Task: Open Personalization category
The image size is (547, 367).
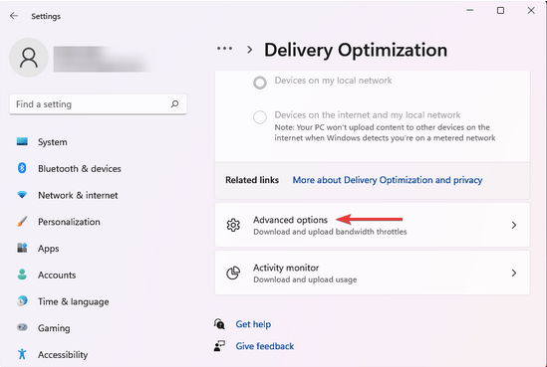Action: [69, 222]
